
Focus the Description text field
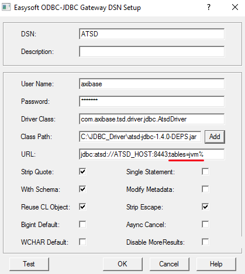pos(152,52)
